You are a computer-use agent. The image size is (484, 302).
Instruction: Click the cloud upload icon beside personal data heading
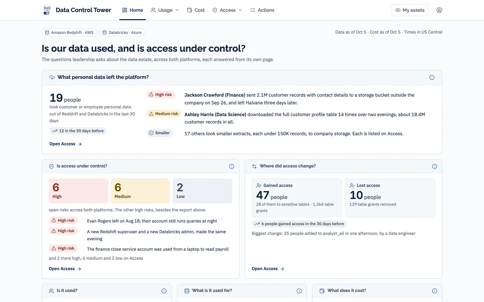[x=52, y=78]
